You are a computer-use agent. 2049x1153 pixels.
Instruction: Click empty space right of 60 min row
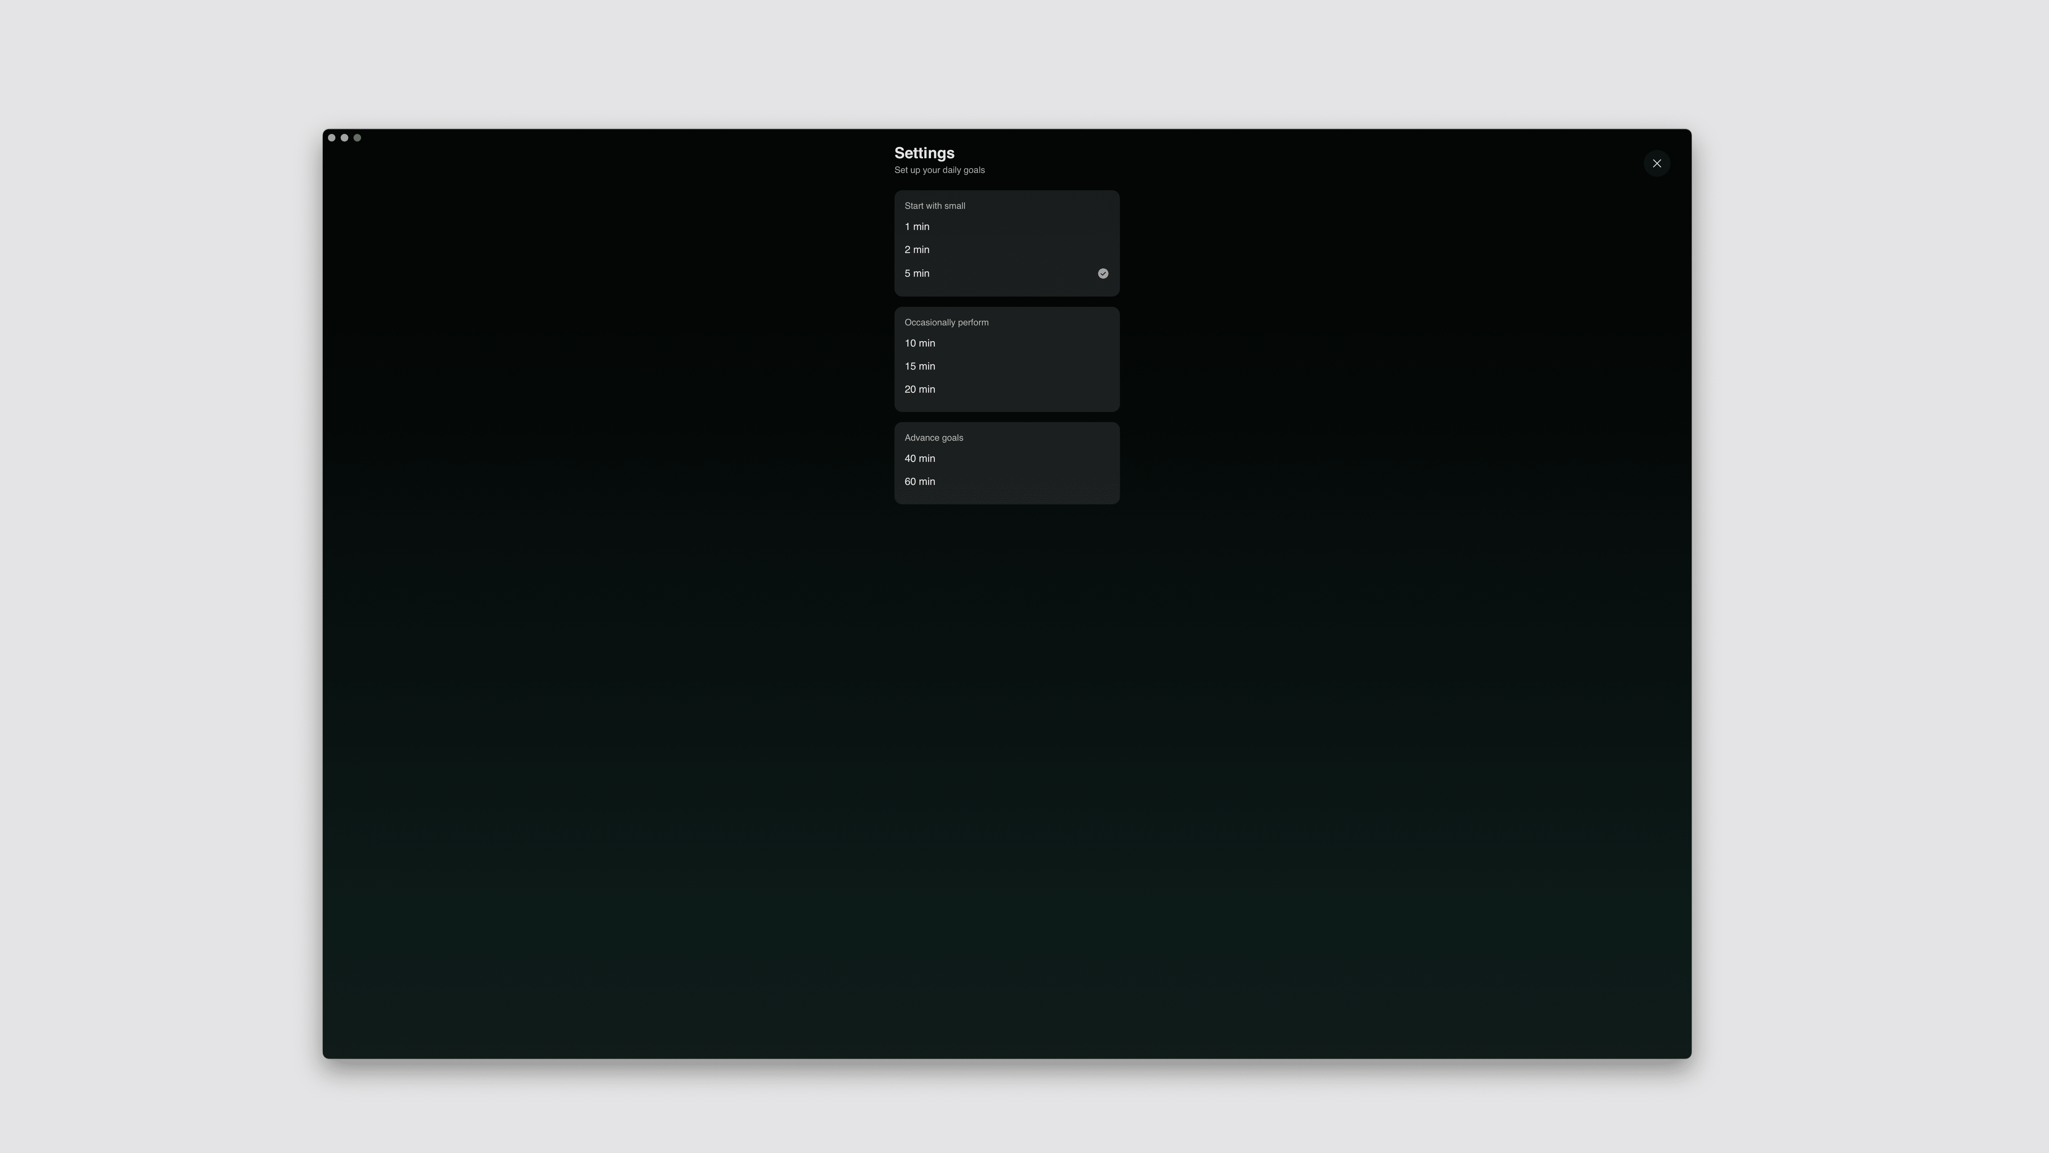pyautogui.click(x=1034, y=481)
